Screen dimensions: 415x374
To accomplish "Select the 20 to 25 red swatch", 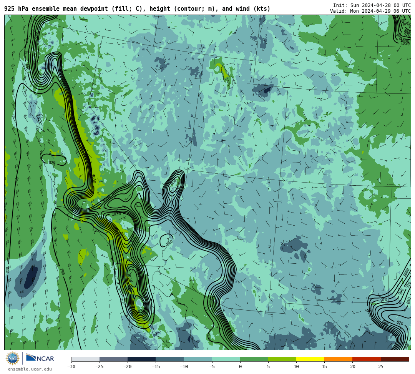I will coord(367,359).
